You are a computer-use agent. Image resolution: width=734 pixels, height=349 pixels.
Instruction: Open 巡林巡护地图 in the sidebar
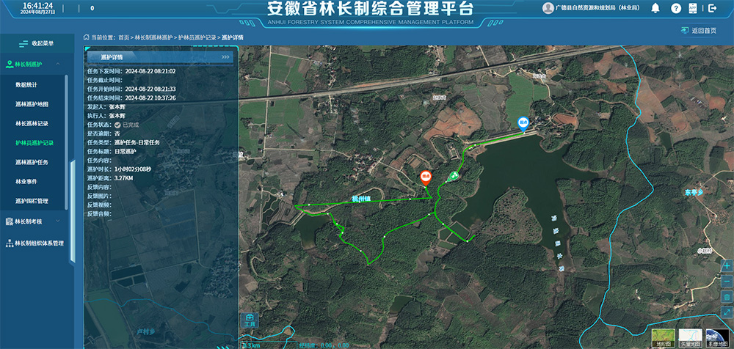pyautogui.click(x=32, y=104)
